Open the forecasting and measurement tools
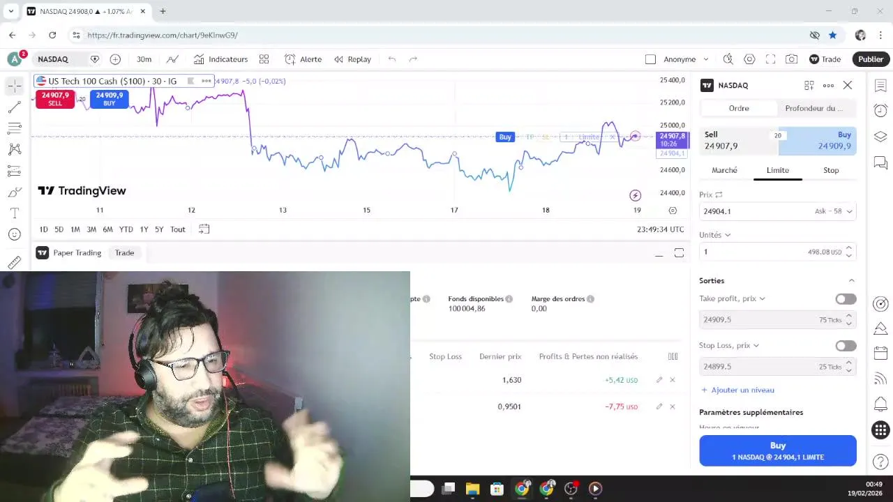The width and height of the screenshot is (893, 502). click(15, 171)
